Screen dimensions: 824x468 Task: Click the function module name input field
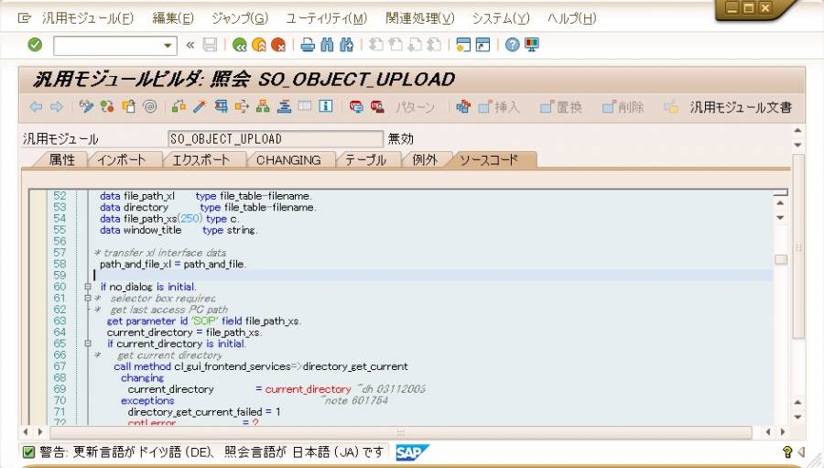(275, 139)
